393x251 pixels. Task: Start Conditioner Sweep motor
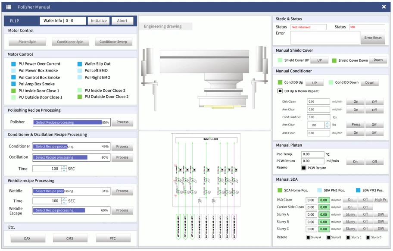pos(113,42)
